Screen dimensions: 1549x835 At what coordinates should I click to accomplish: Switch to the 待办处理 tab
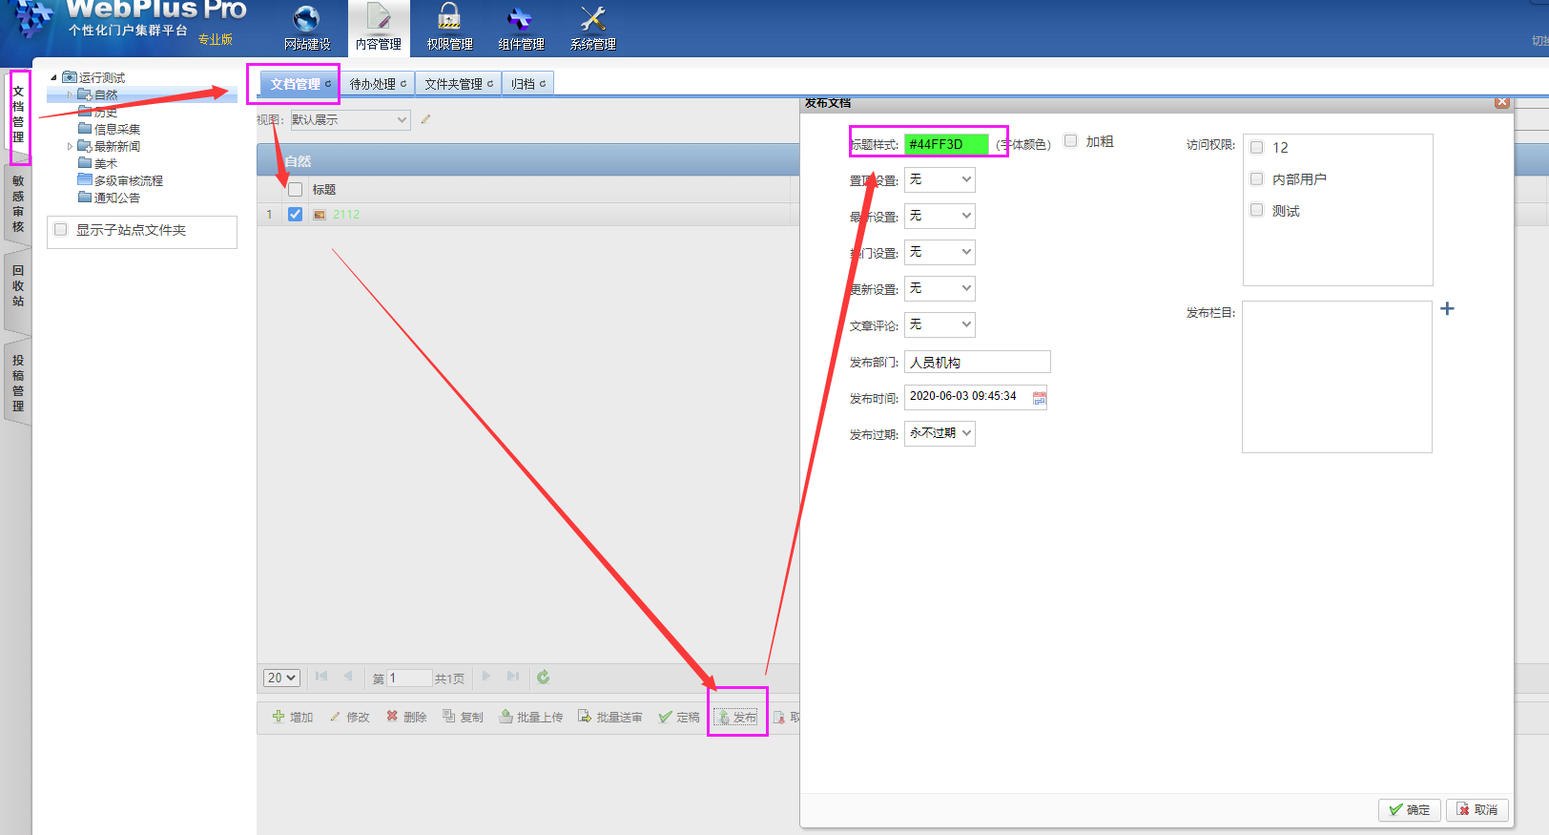pos(377,84)
